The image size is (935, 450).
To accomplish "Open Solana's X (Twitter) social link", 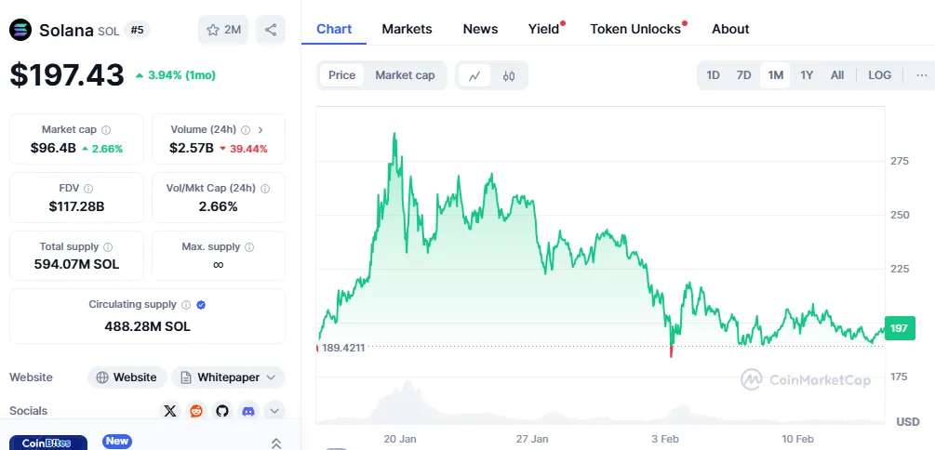I will pyautogui.click(x=169, y=410).
